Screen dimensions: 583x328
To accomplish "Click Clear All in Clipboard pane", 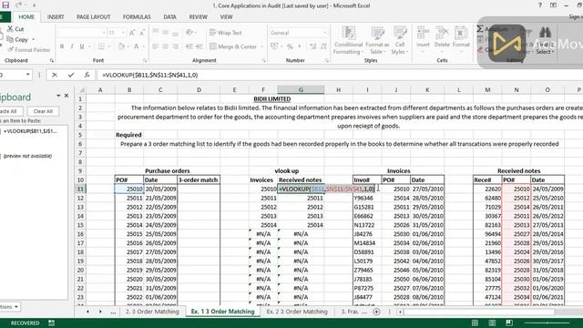I will point(43,111).
